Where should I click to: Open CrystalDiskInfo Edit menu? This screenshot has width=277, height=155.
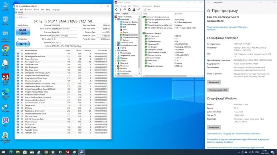click(22, 10)
